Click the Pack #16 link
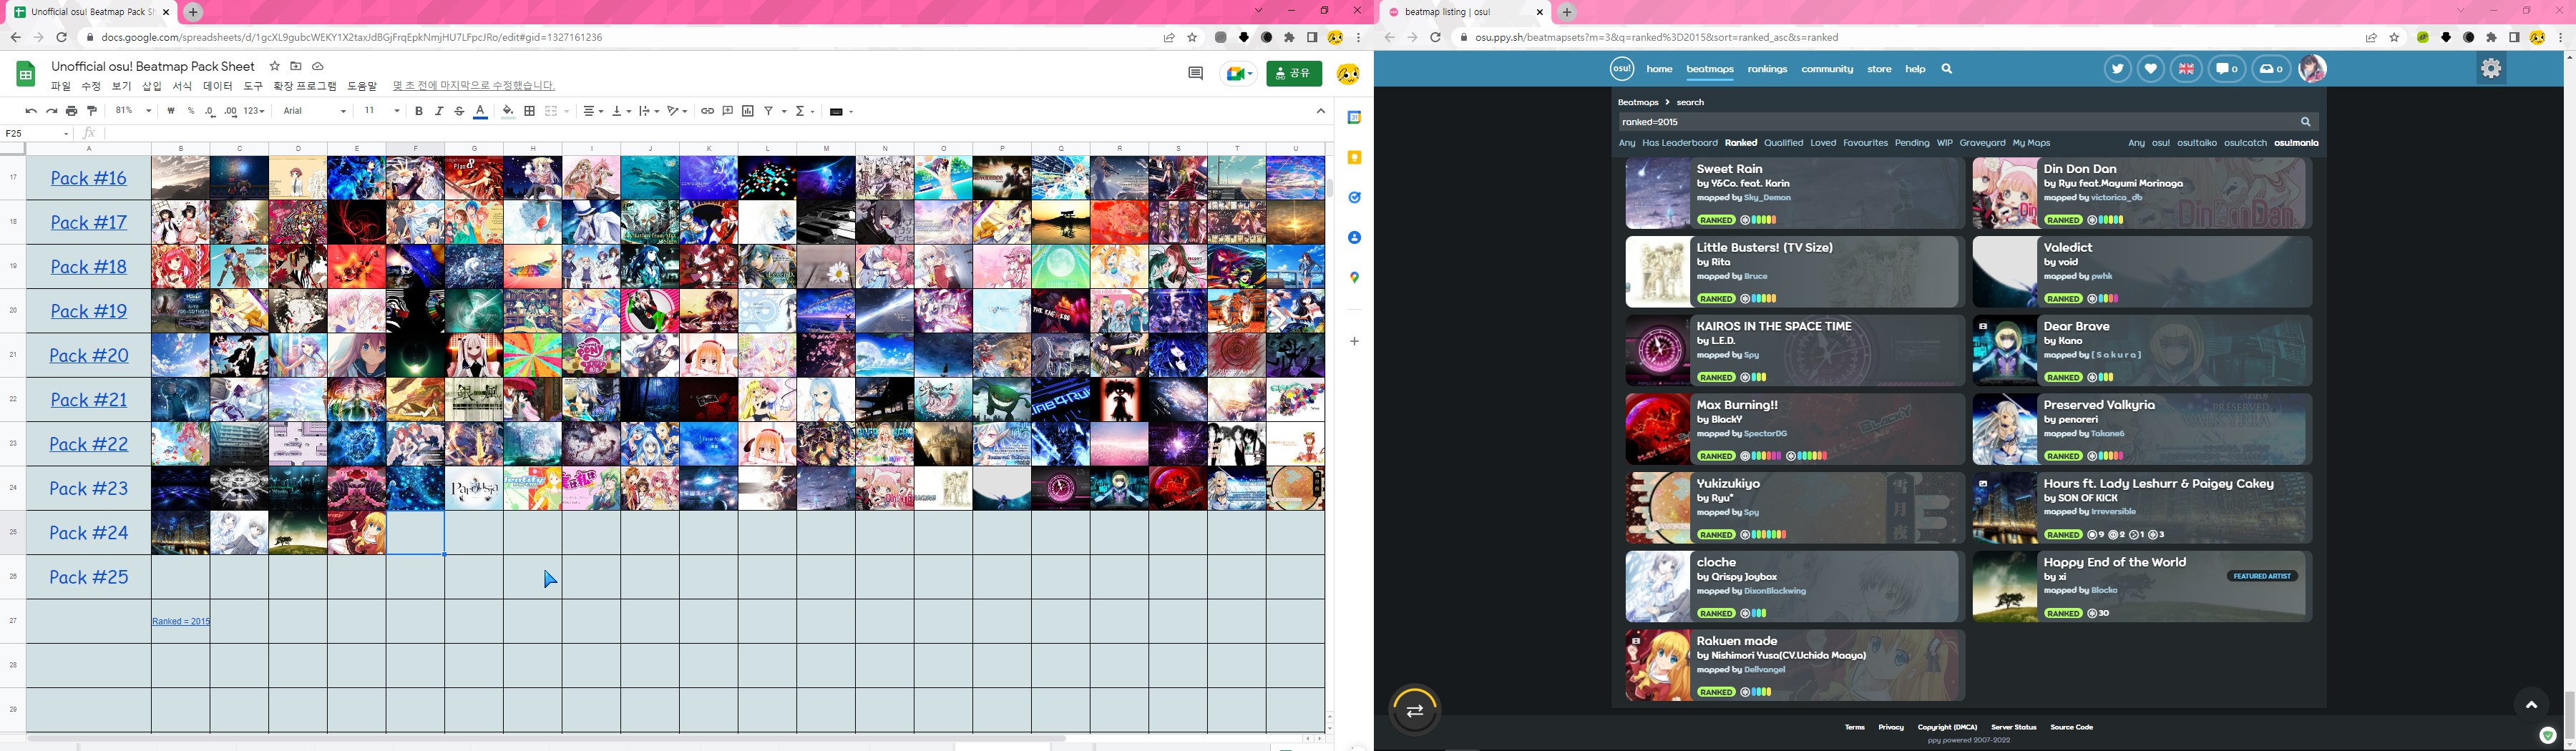The height and width of the screenshot is (751, 2576). click(x=89, y=178)
